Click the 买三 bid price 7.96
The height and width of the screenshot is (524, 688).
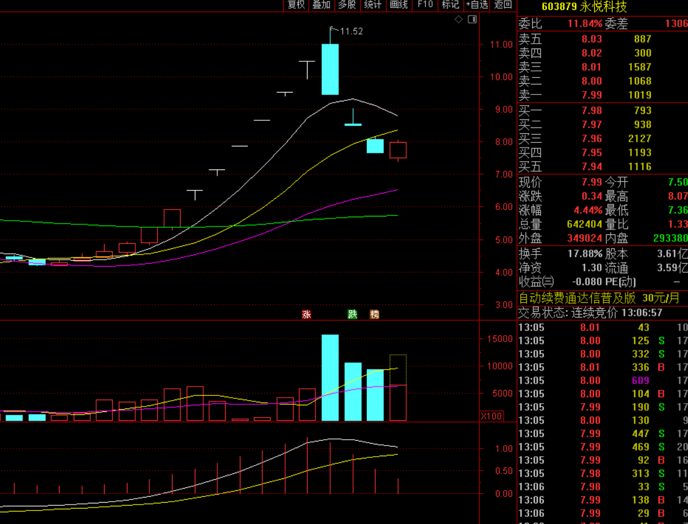(592, 139)
